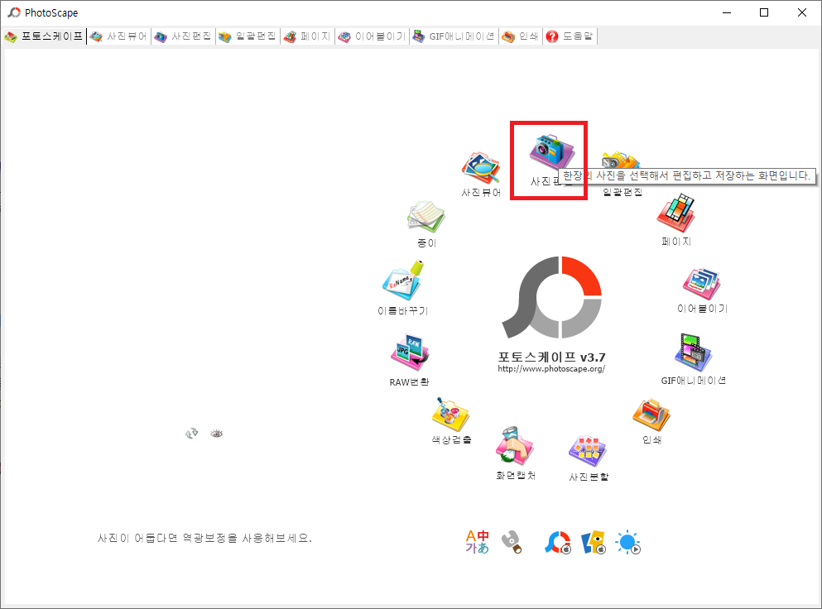Open the 색상검출 (Color Picker) icon

451,414
